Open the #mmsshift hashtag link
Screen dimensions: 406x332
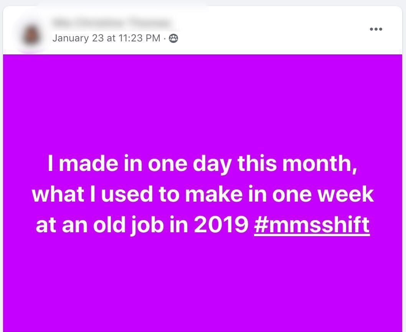pos(312,225)
